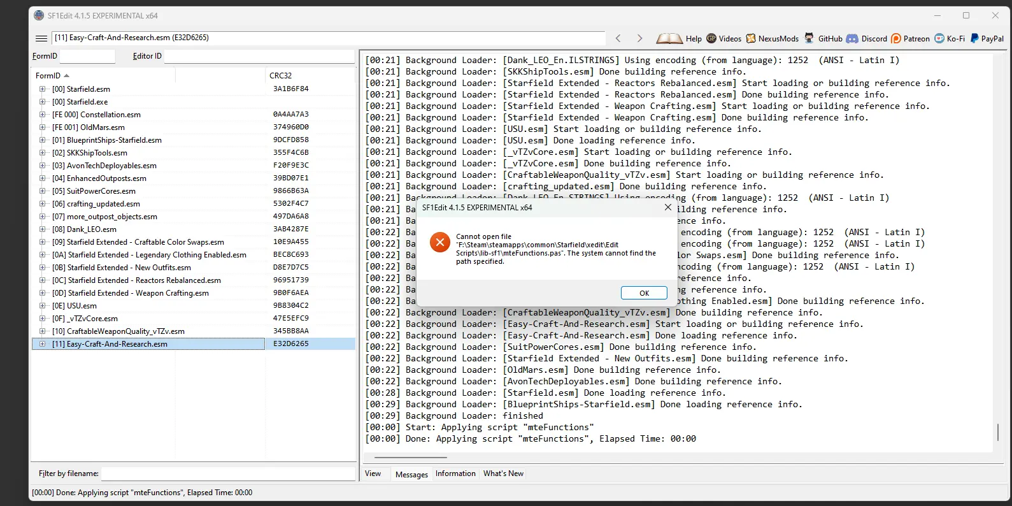Select [08] Dank_LEO.esm row
The image size is (1012, 506).
click(194, 229)
